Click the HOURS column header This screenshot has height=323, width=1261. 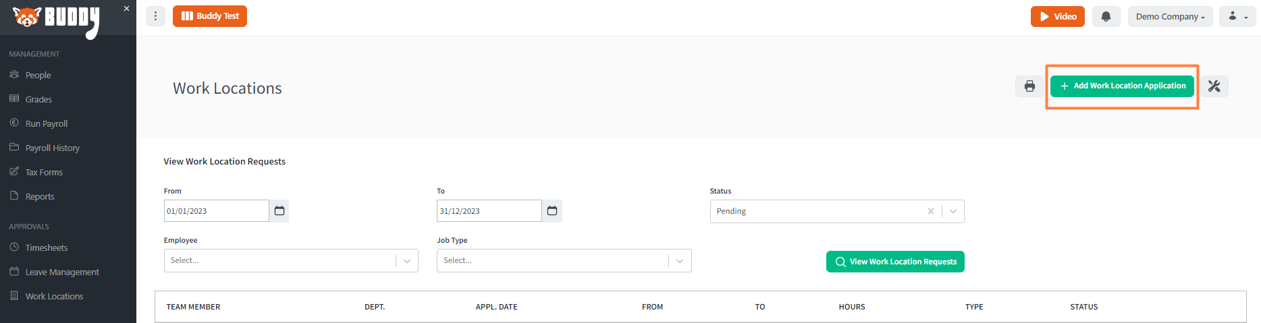pos(852,307)
